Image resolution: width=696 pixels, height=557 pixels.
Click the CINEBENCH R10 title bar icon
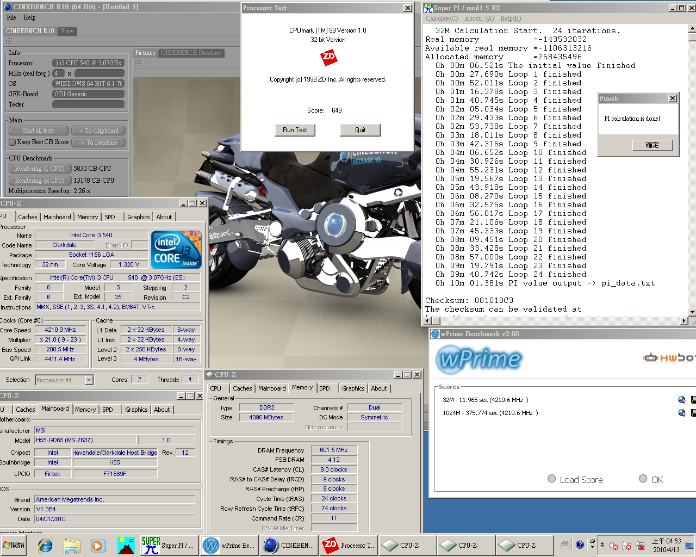click(x=7, y=7)
